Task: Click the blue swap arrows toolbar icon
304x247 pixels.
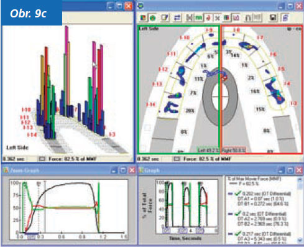Action: click(177, 18)
